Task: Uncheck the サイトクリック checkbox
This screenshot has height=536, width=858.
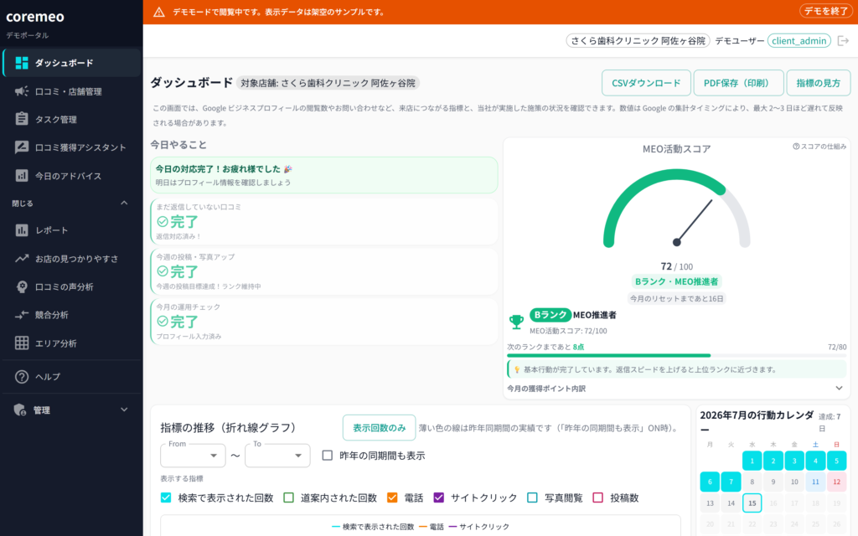Action: coord(438,497)
